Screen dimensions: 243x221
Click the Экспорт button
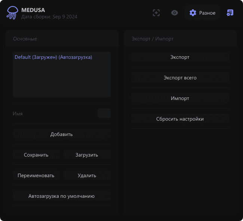(x=180, y=57)
